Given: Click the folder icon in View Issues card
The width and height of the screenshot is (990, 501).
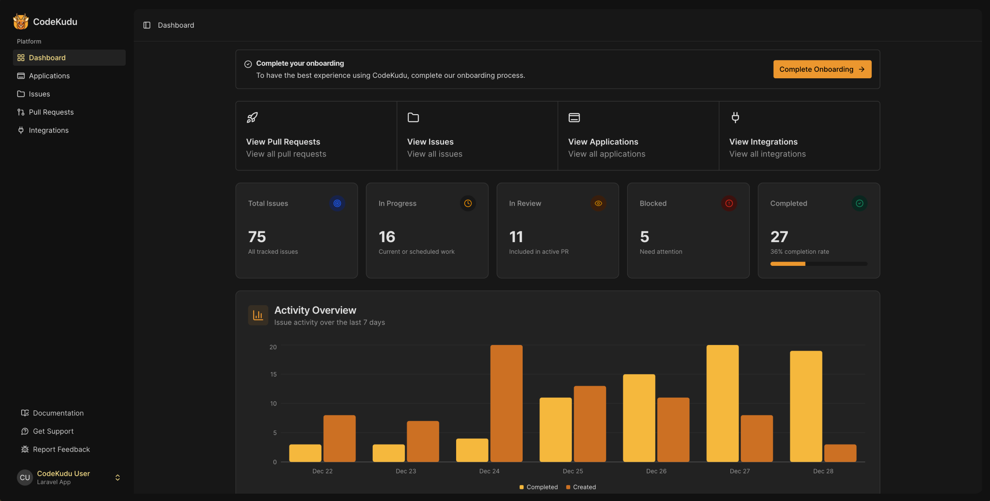Looking at the screenshot, I should tap(413, 118).
